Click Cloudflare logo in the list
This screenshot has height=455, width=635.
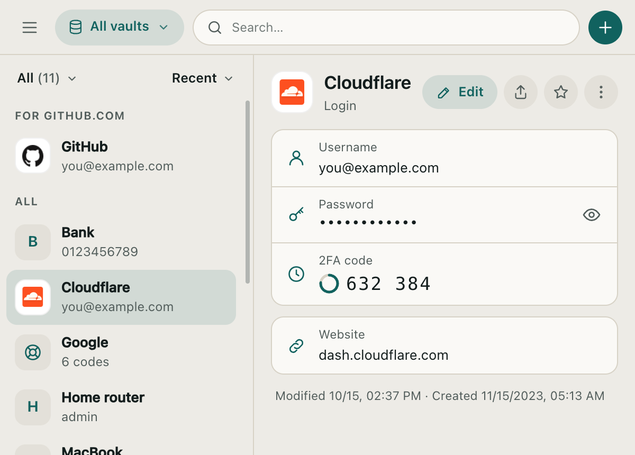point(33,297)
